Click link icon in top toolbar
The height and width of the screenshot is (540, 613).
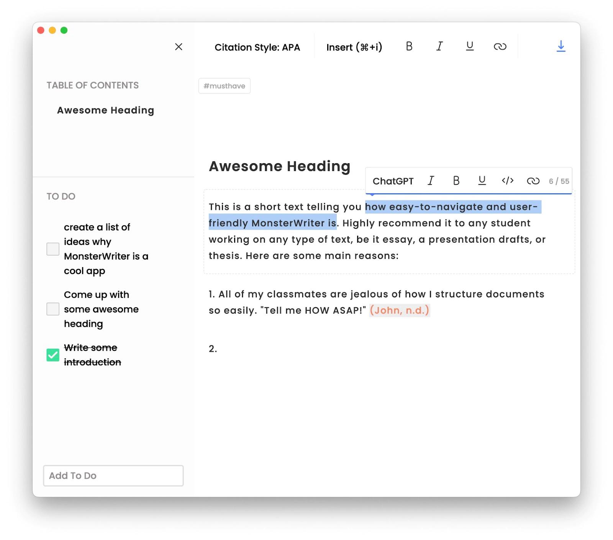(500, 47)
